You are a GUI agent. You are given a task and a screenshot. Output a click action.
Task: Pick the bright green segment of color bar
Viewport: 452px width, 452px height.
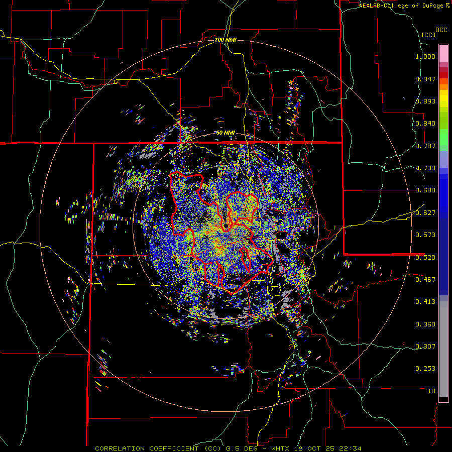(x=443, y=137)
